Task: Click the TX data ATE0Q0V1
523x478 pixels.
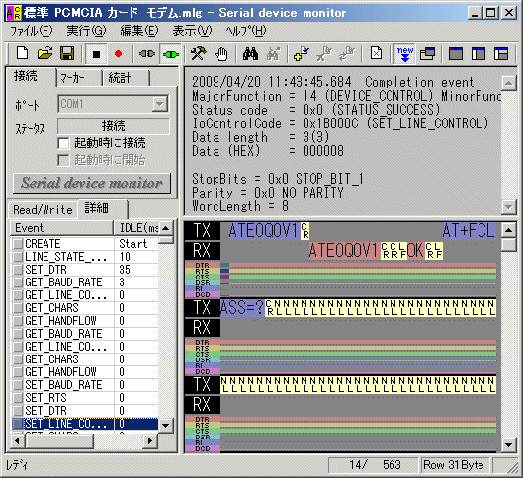Action: click(264, 230)
